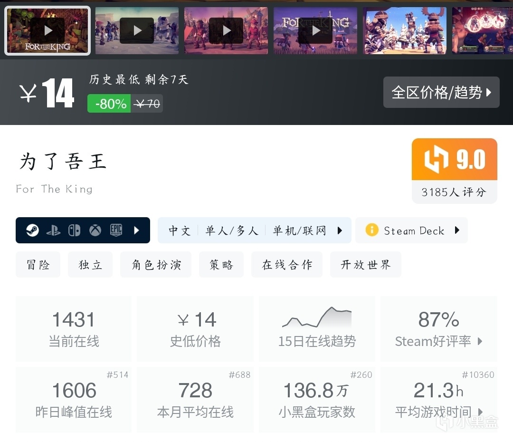The image size is (513, 442).
Task: Play the second trailer video thumbnail
Action: [137, 30]
